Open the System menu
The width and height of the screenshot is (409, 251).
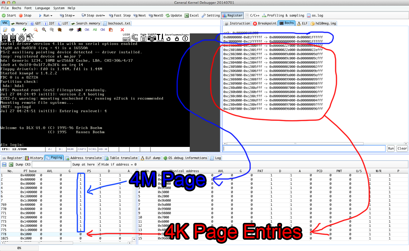click(59, 8)
